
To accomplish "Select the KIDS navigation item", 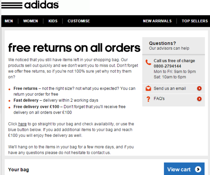I will [53, 21].
